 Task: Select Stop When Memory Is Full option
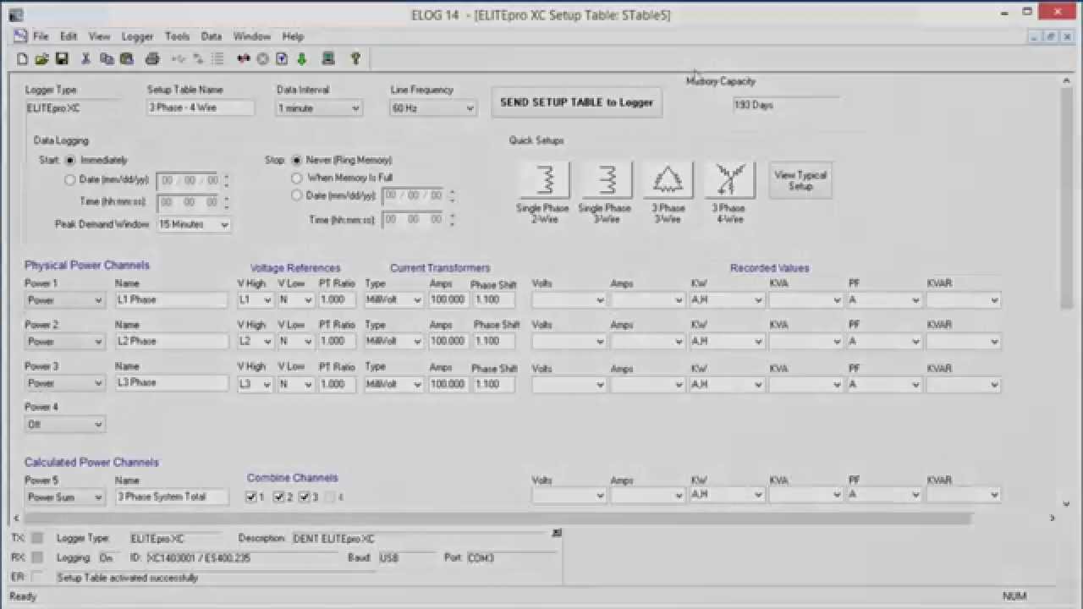pyautogui.click(x=297, y=178)
